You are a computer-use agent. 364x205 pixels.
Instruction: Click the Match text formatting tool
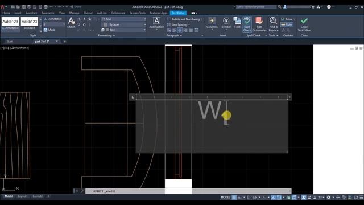[71, 23]
